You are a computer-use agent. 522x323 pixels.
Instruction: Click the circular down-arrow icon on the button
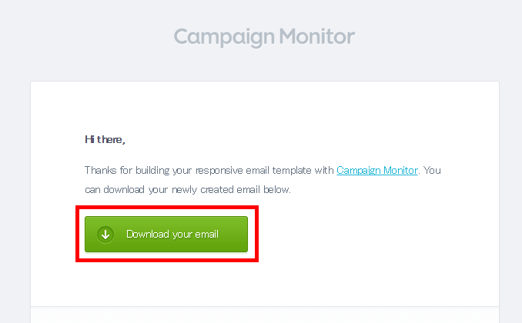[x=105, y=235]
